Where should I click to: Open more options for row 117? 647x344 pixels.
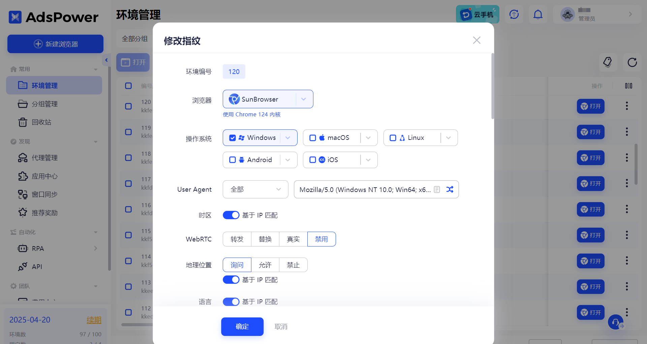click(627, 183)
